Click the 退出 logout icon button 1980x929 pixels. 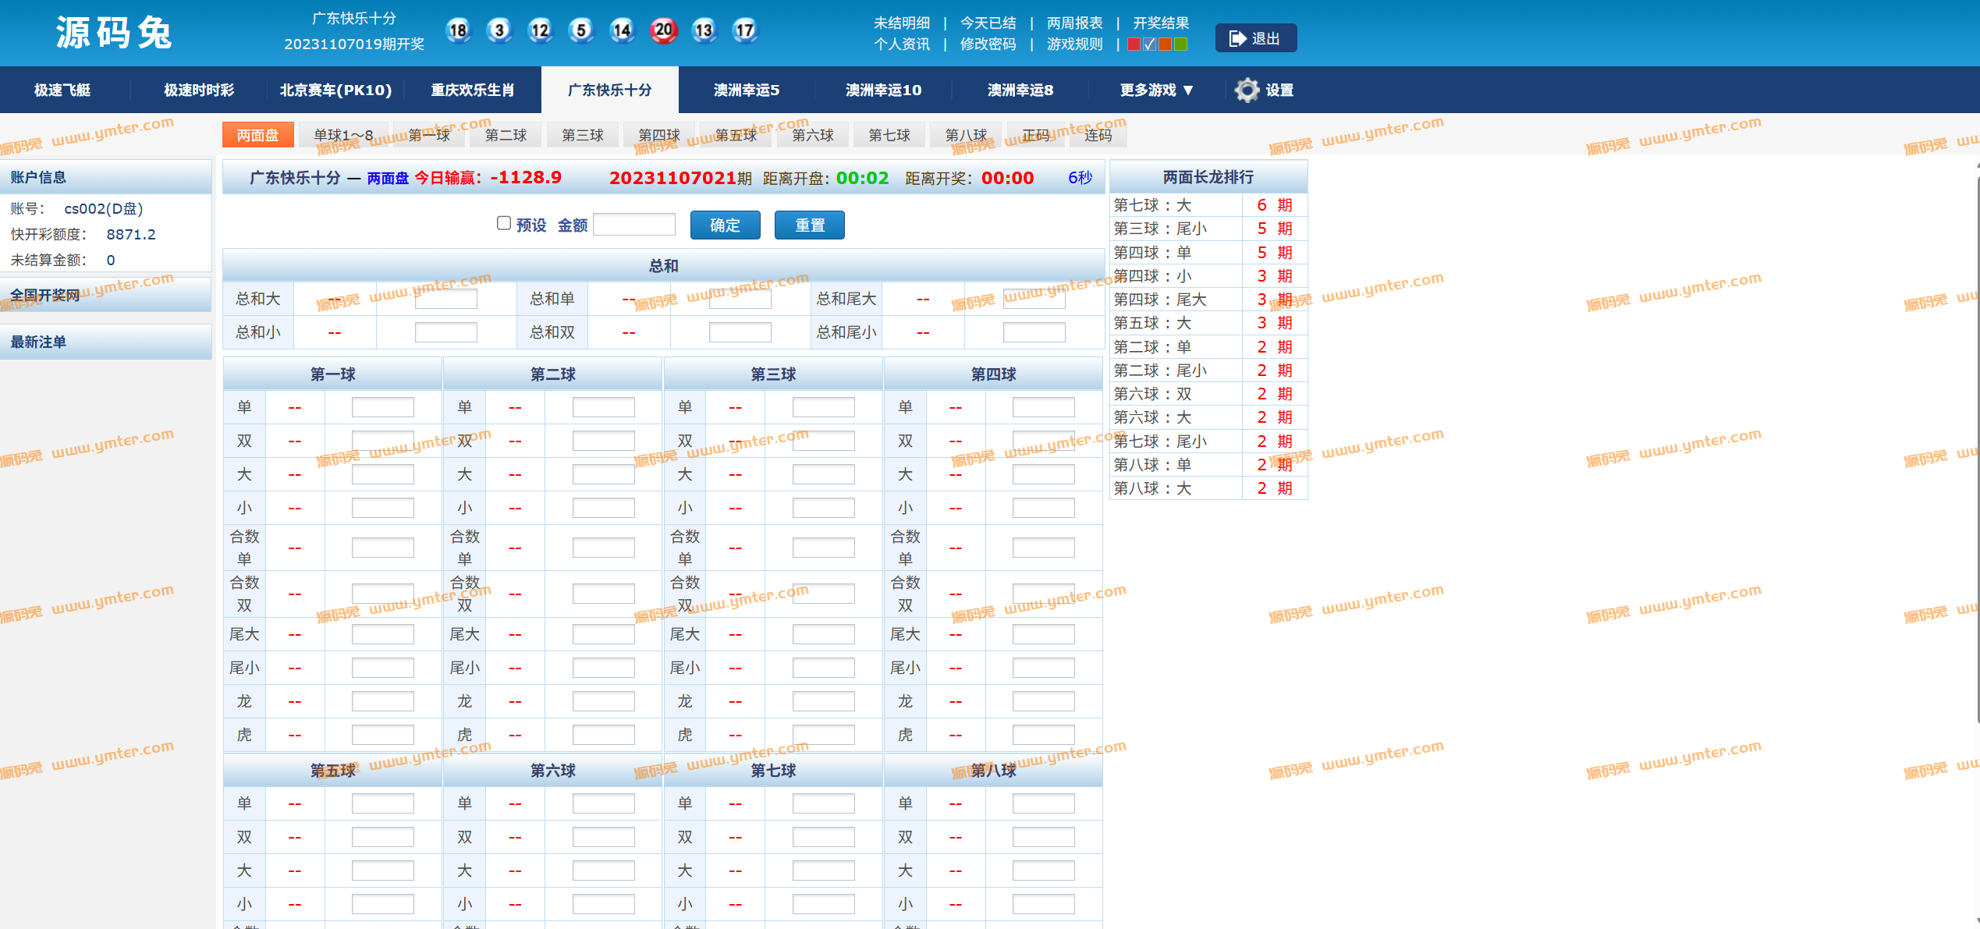point(1255,38)
